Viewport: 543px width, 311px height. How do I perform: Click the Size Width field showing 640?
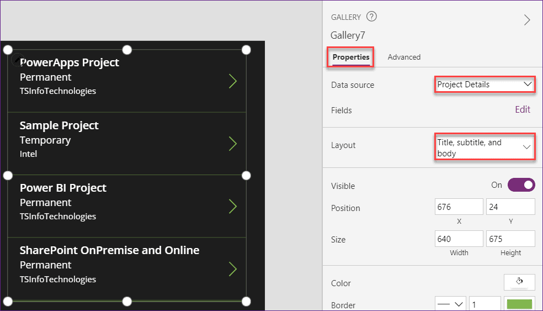click(x=459, y=239)
